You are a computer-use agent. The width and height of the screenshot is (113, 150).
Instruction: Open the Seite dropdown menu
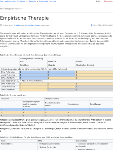coord(99,1)
